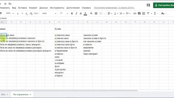Open Все sheet tab dropdown arrow
The height and width of the screenshot is (98, 174).
click(7, 94)
